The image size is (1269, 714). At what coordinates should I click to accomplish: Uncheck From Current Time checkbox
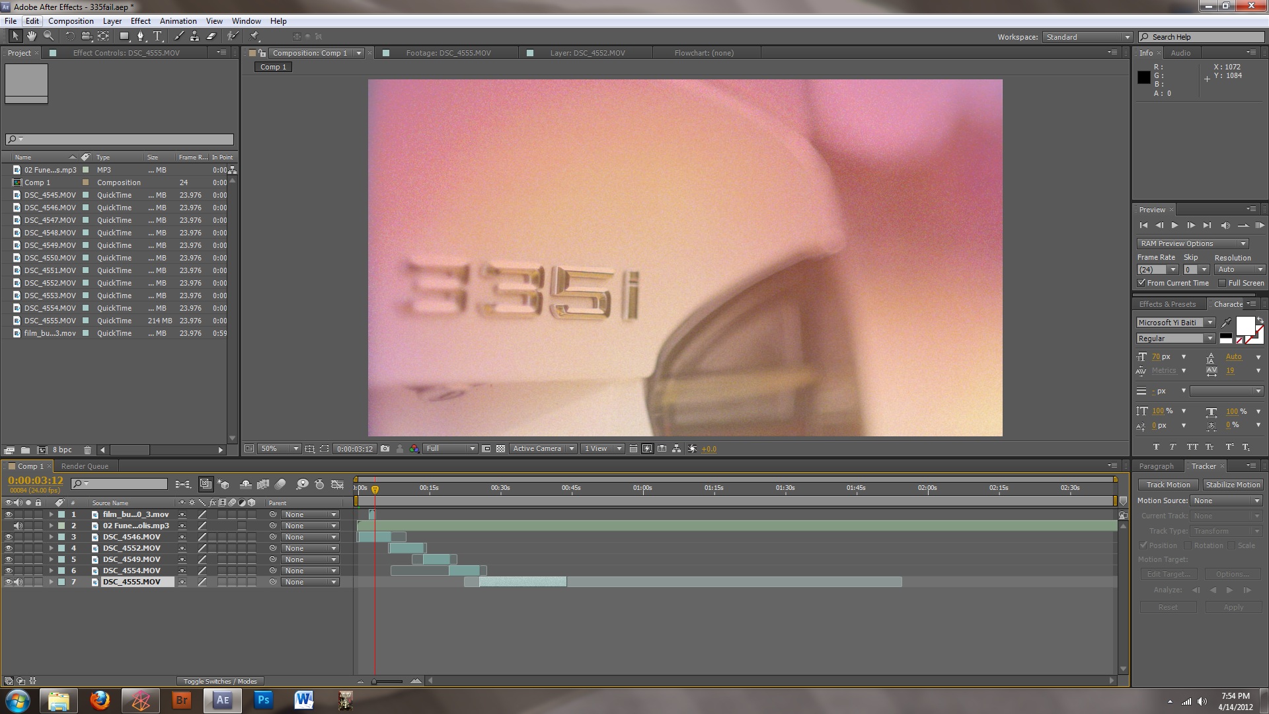(1141, 283)
